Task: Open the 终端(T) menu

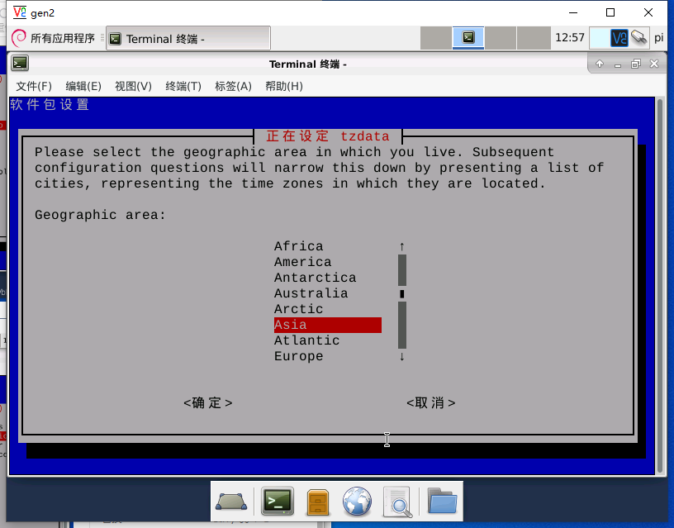Action: pos(183,87)
